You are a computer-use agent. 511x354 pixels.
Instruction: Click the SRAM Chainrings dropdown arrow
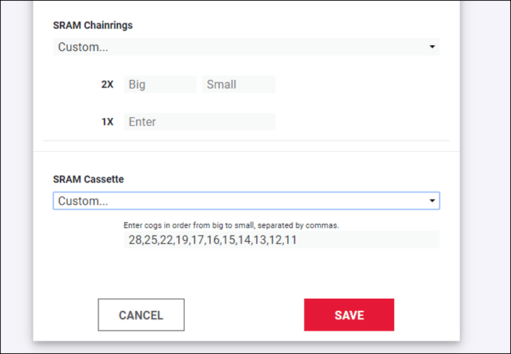[x=432, y=47]
